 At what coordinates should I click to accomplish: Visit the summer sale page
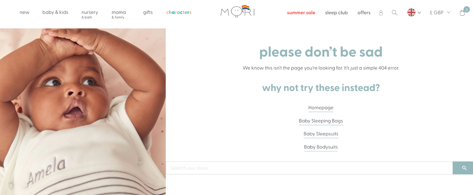[301, 13]
